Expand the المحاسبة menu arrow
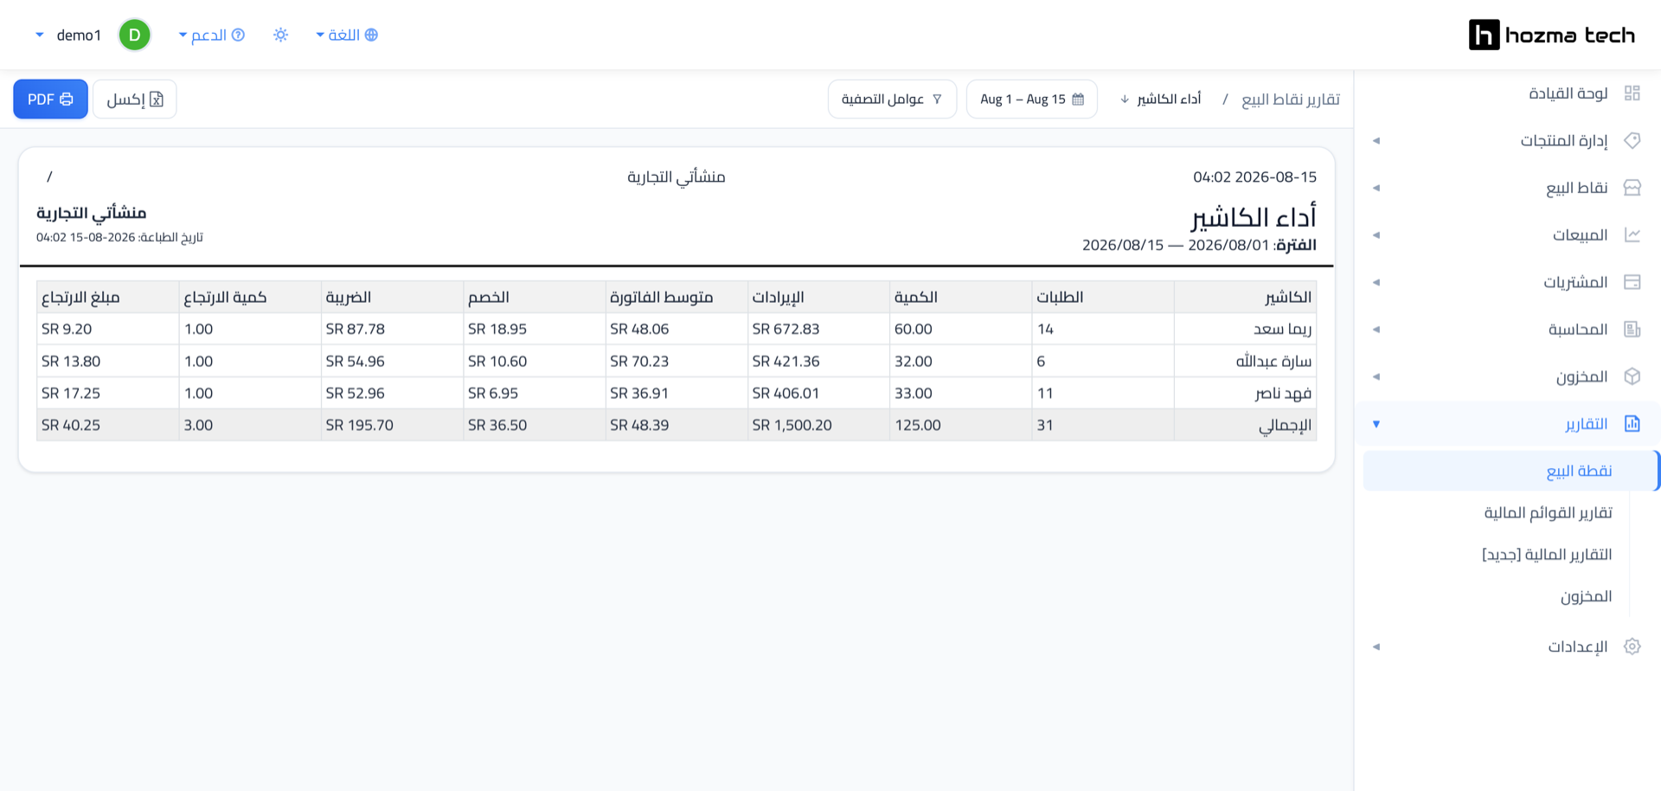The width and height of the screenshot is (1661, 791). point(1376,329)
